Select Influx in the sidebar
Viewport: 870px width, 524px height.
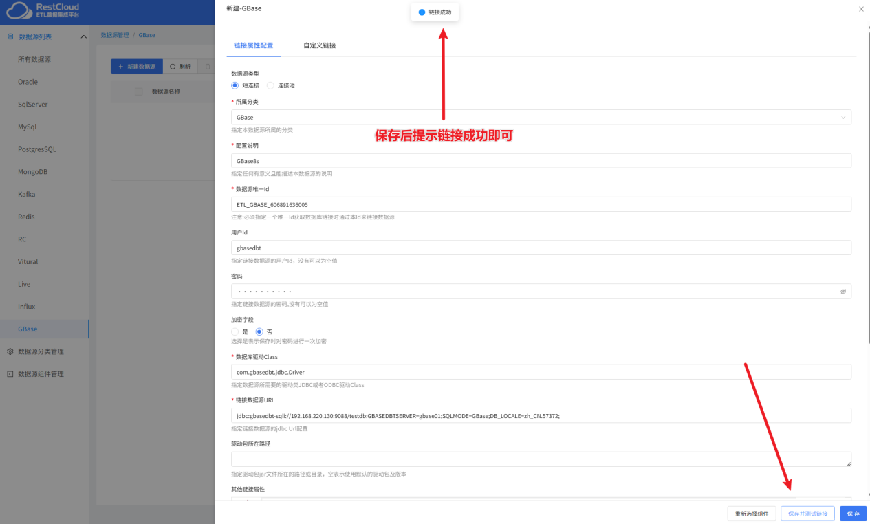27,307
